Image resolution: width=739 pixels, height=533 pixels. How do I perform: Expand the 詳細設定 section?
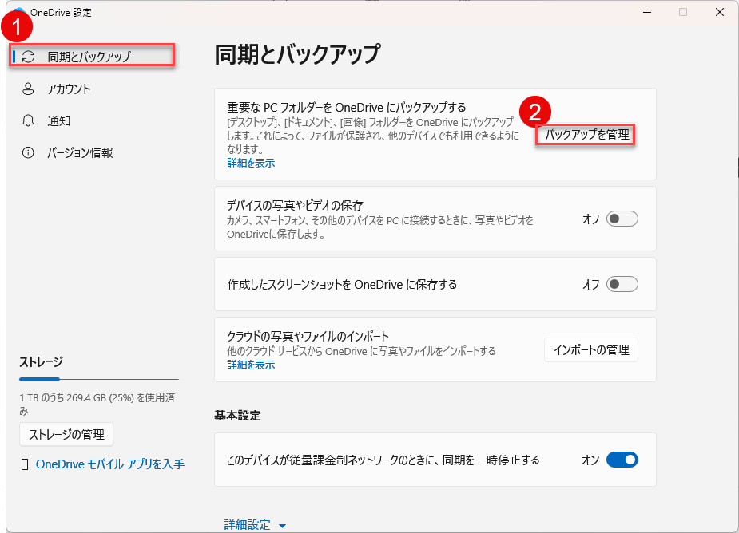[255, 524]
